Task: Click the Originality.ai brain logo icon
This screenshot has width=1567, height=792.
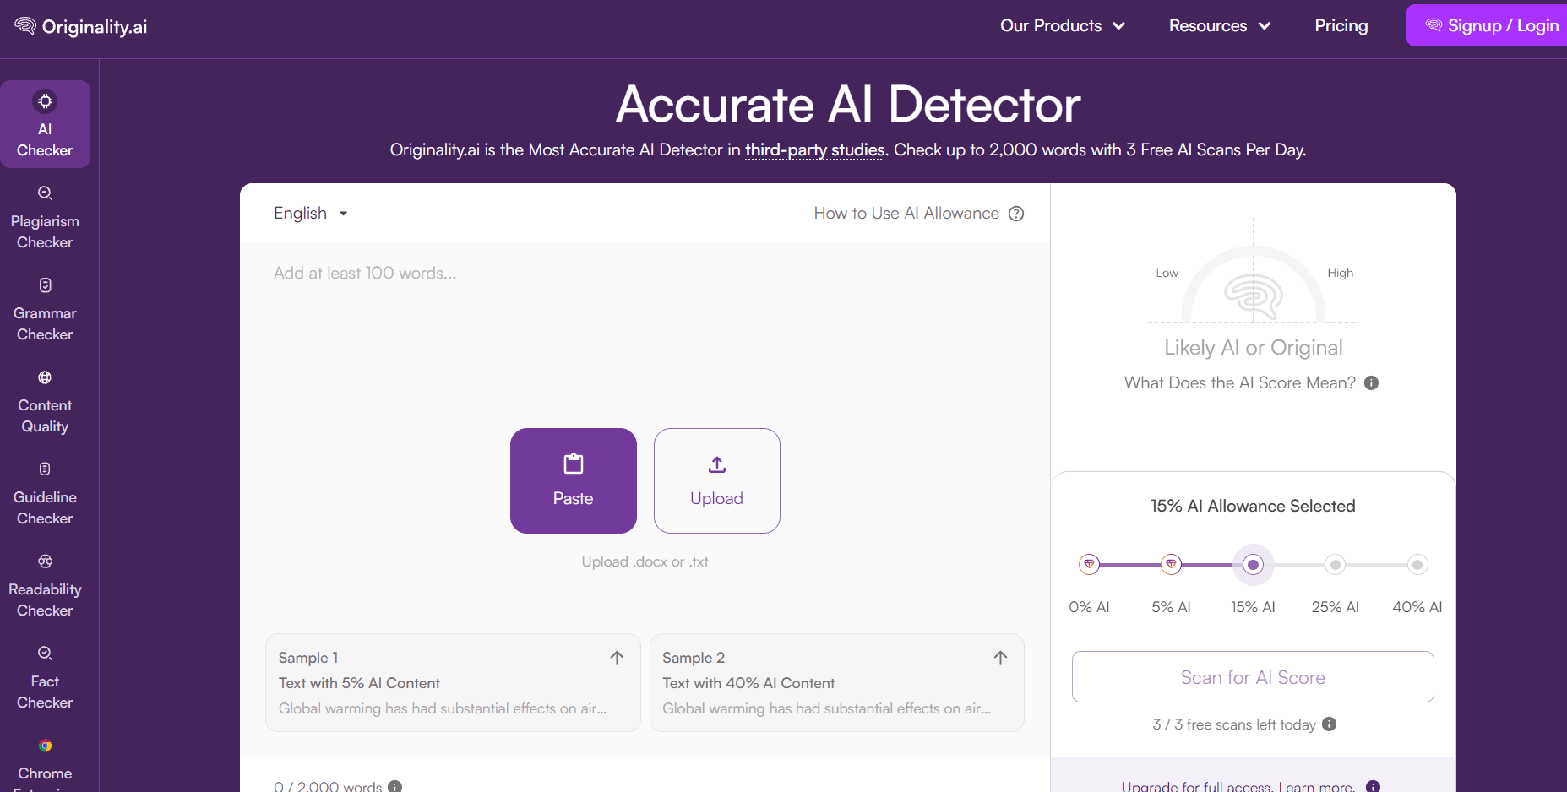Action: point(25,26)
